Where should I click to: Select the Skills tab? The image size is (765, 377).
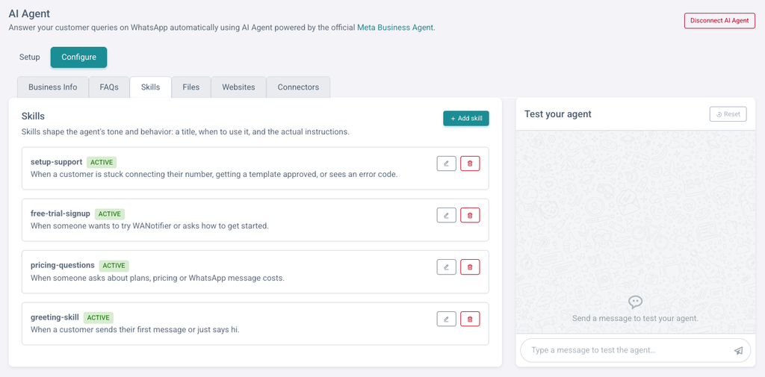(150, 87)
